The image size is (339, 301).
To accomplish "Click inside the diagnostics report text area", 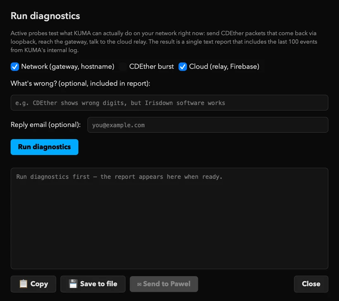I will (x=169, y=218).
